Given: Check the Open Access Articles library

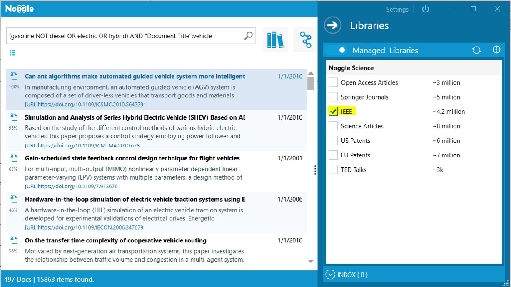Looking at the screenshot, I should click(x=333, y=82).
